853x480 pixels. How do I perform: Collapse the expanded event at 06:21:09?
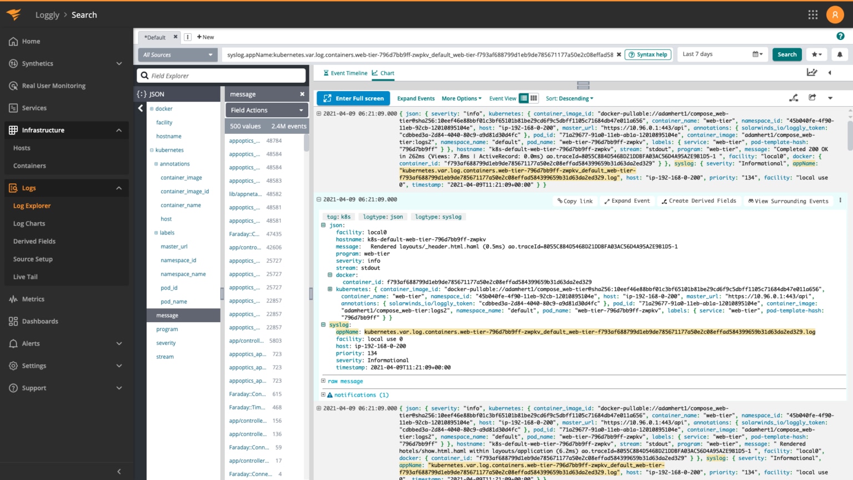319,199
